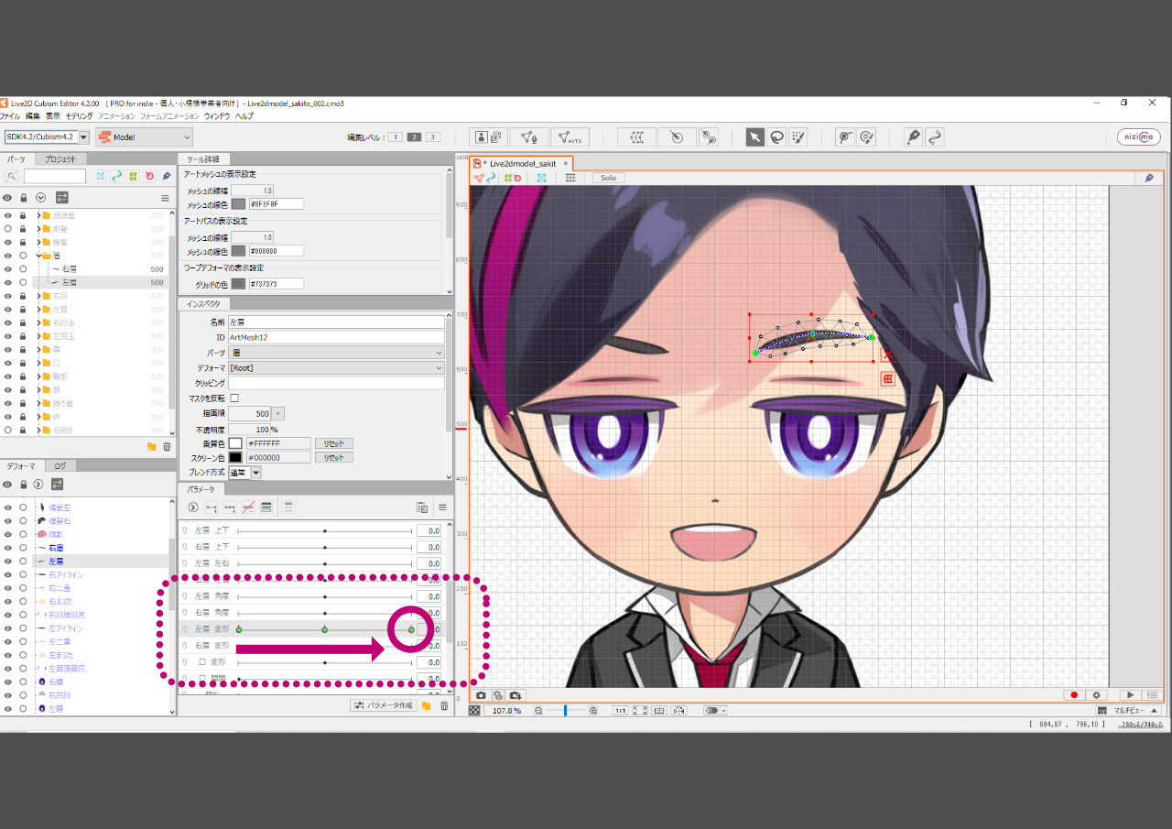The width and height of the screenshot is (1172, 829).
Task: Open the manual mesh edit tool
Action: pyautogui.click(x=529, y=137)
